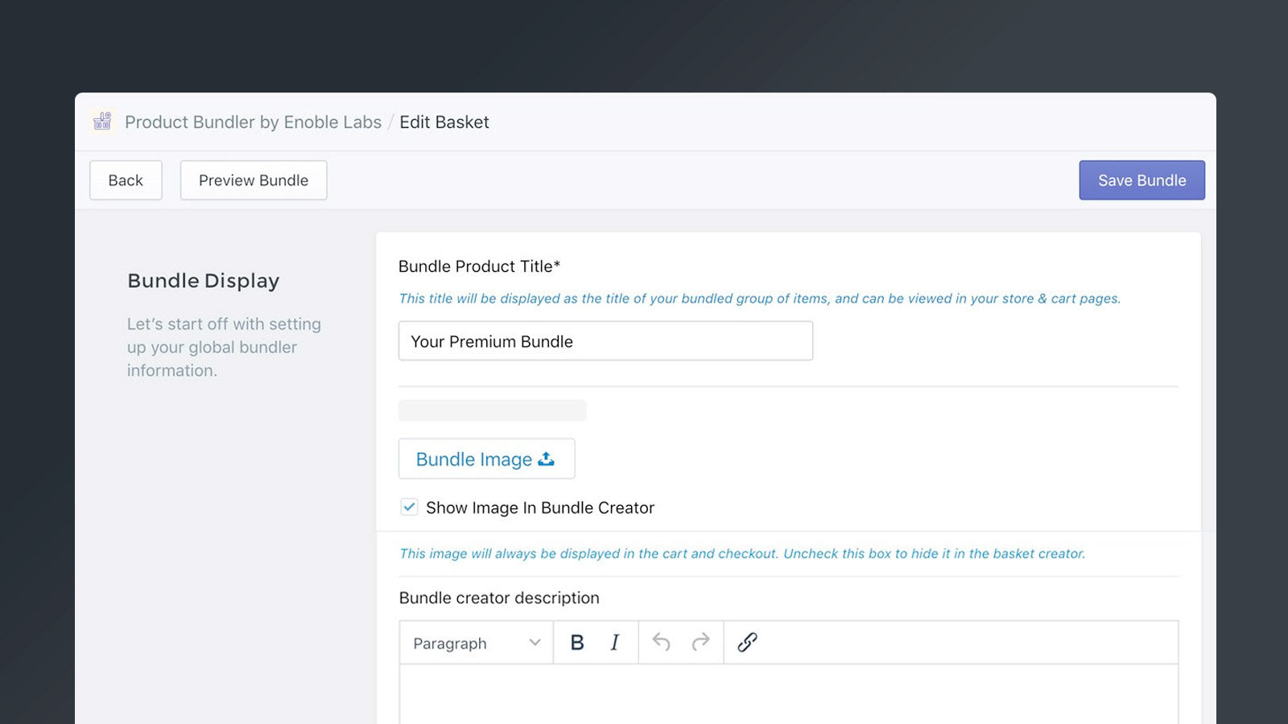Click the basket app icon in the breadcrumb
1288x724 pixels.
tap(101, 121)
